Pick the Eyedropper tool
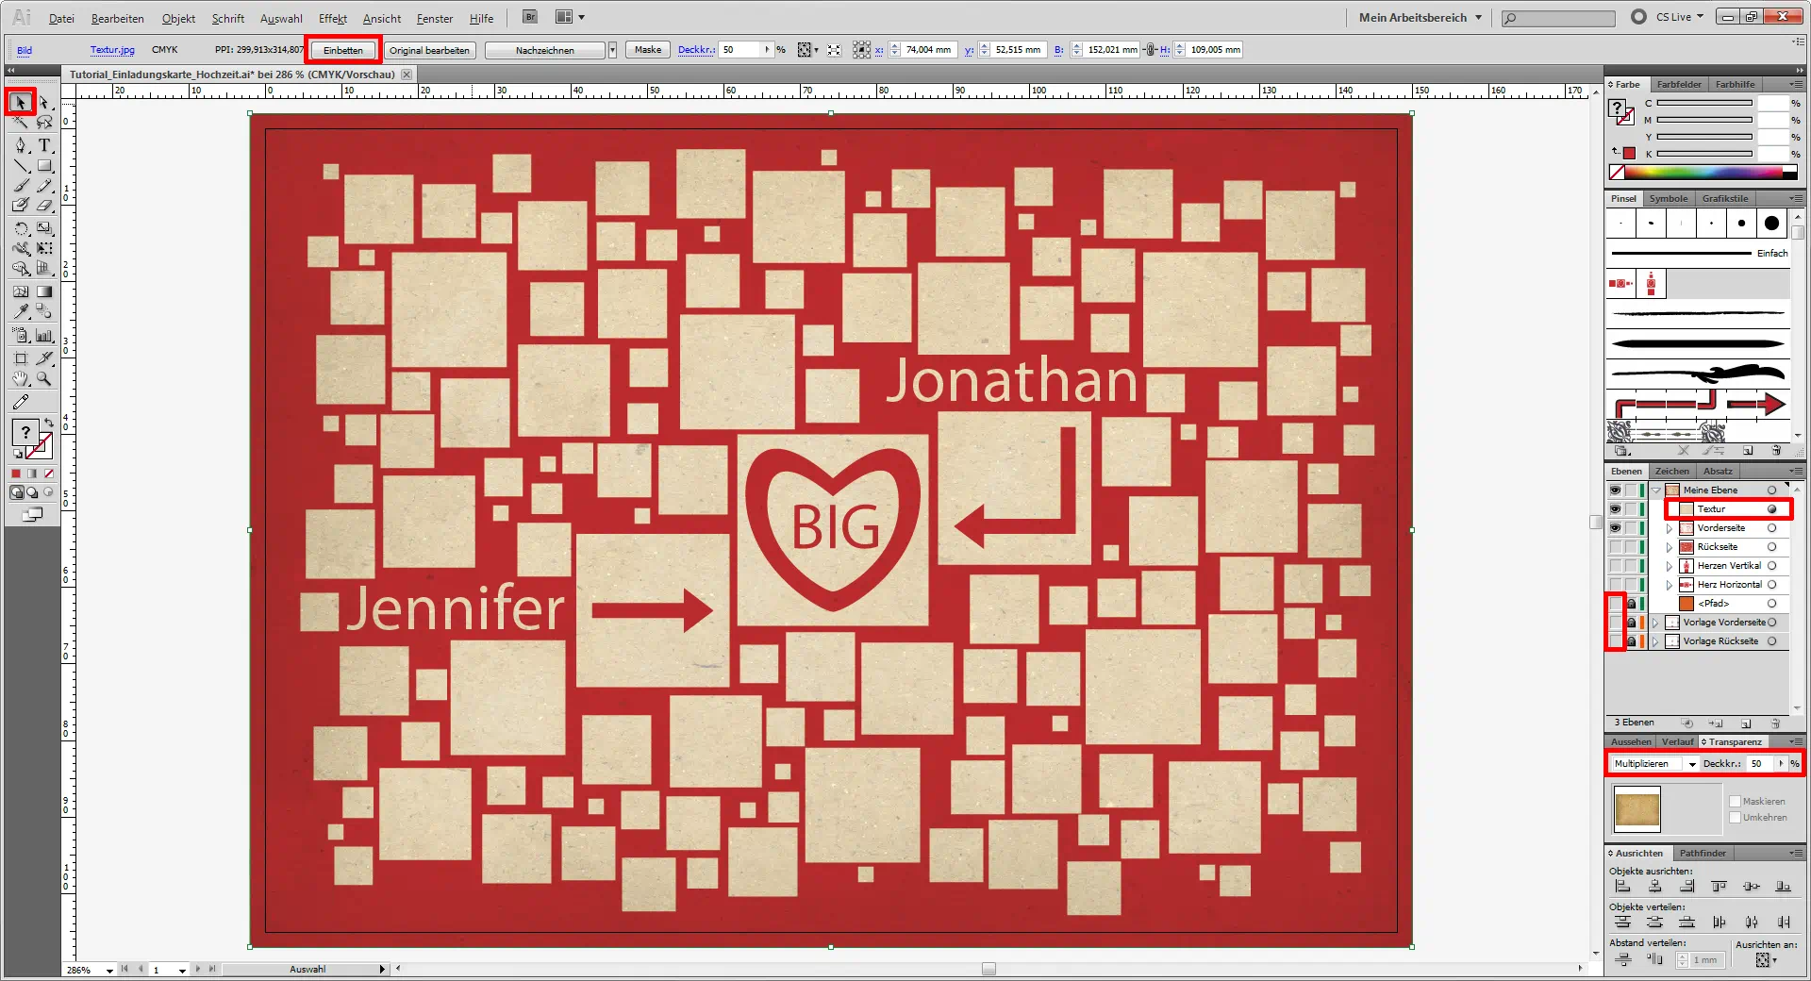Screen dimensions: 1811x981 (x=21, y=311)
